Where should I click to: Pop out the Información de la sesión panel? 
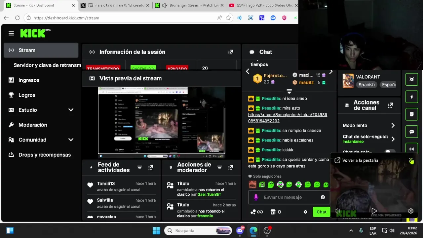click(x=231, y=52)
